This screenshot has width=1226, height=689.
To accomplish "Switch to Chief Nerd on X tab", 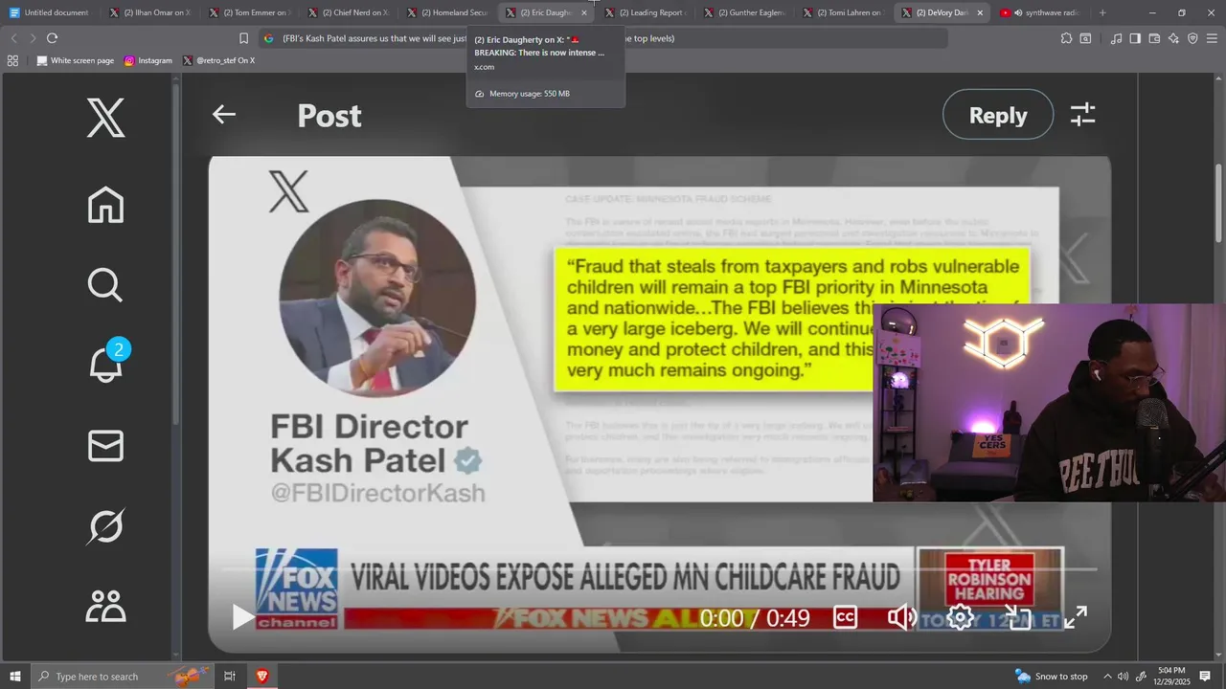I will [349, 12].
